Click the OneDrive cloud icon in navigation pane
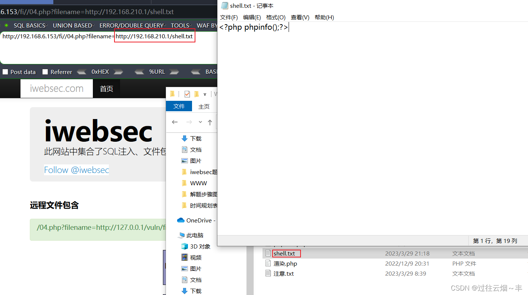The image size is (528, 295). pos(181,220)
